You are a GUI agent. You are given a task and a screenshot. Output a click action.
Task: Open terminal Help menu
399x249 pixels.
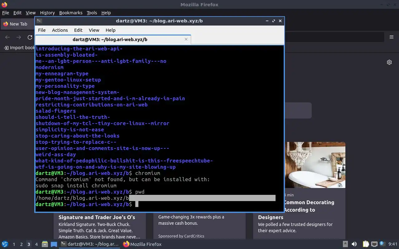point(110,30)
